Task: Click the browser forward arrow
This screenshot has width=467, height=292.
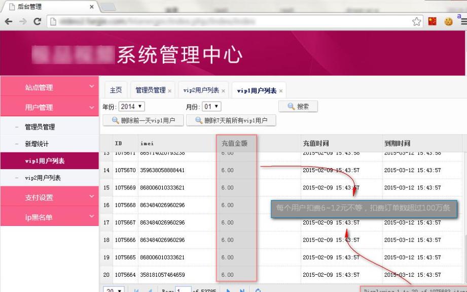Action: coord(23,21)
